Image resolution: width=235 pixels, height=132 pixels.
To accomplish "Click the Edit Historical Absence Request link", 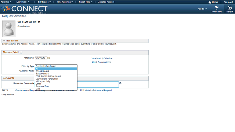I will [96, 91].
